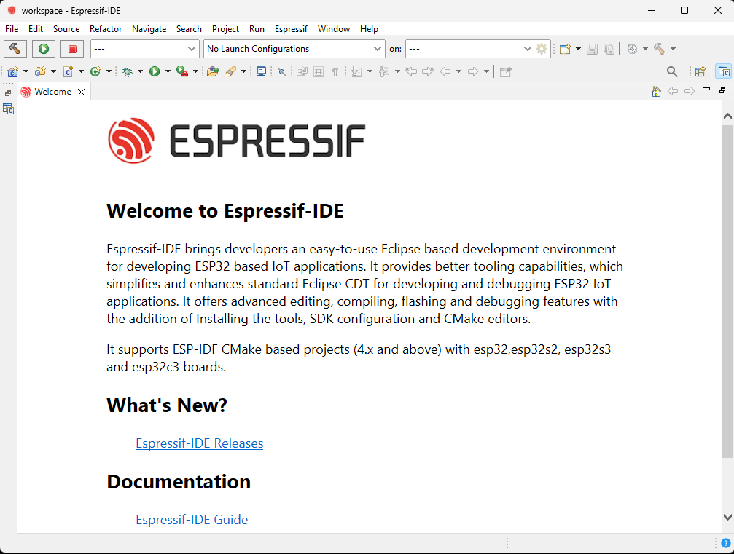Screen dimensions: 734x554
Task: Open the Espressif-IDE Releases link
Action: tap(200, 443)
